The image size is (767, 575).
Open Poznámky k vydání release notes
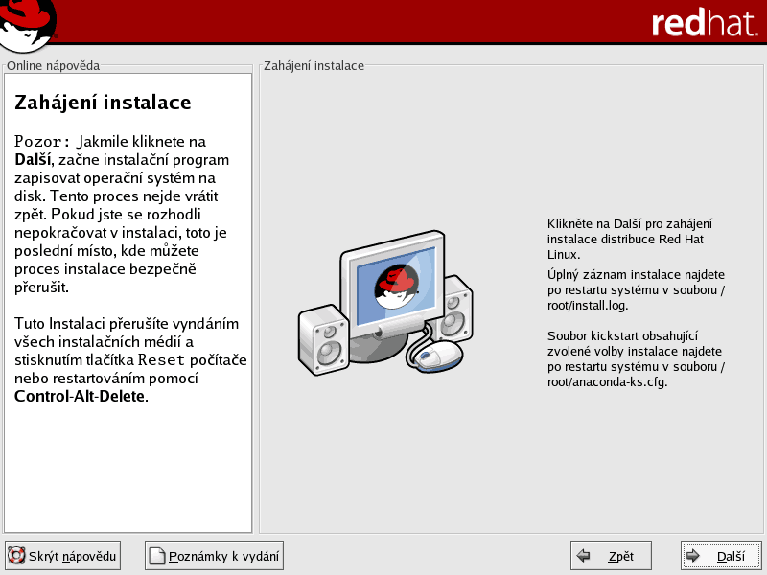pos(214,556)
